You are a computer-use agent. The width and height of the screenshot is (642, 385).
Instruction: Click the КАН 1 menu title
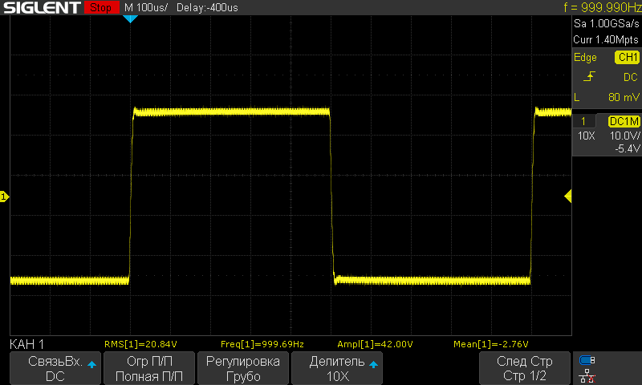(x=26, y=344)
